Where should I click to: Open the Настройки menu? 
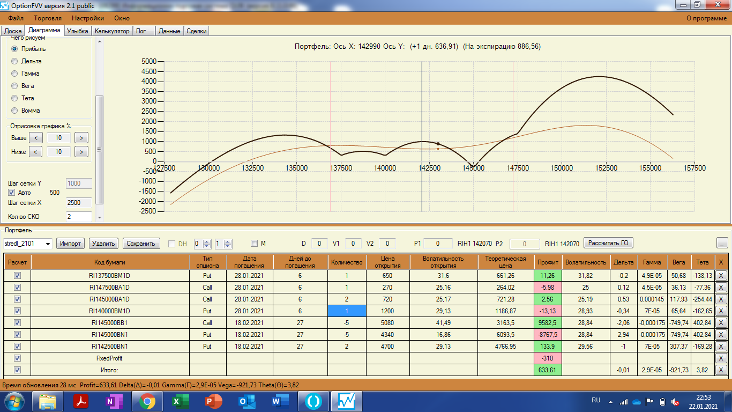pyautogui.click(x=88, y=18)
